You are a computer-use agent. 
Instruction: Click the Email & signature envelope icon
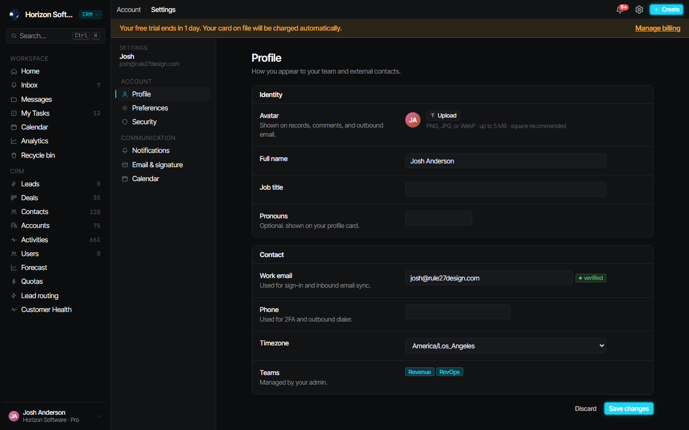click(x=125, y=165)
